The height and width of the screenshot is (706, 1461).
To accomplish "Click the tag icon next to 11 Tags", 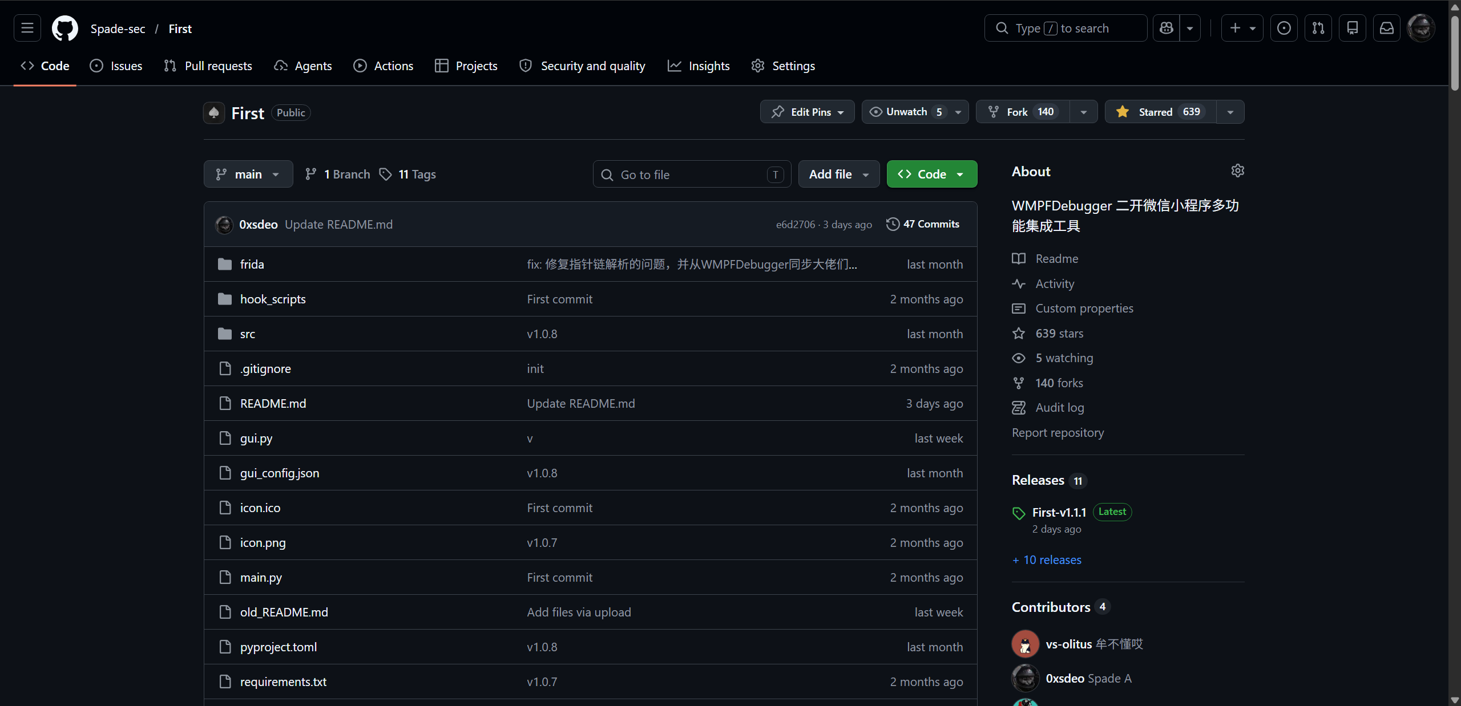I will coord(386,174).
